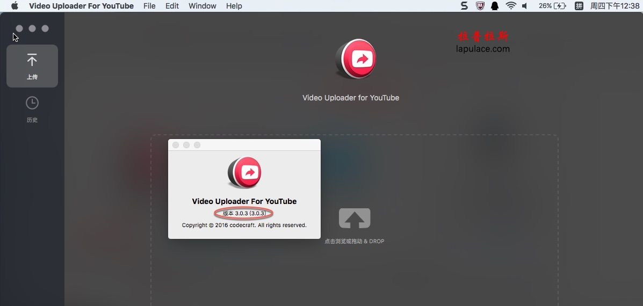Minimize the About dialog window
The height and width of the screenshot is (306, 643).
pos(186,145)
